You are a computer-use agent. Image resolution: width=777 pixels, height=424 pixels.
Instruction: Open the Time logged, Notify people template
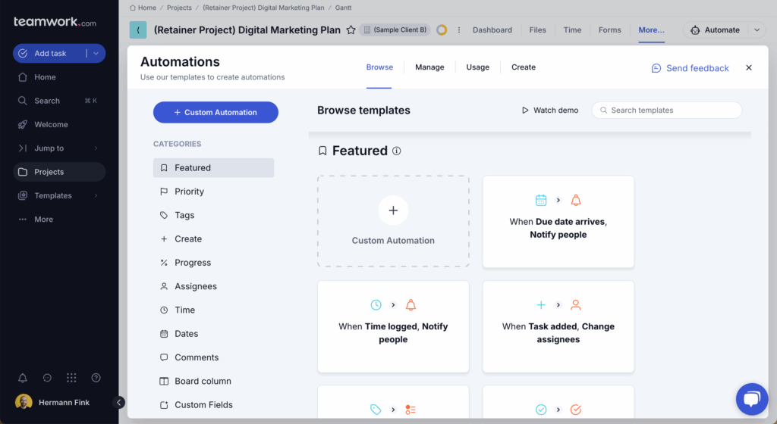point(393,326)
